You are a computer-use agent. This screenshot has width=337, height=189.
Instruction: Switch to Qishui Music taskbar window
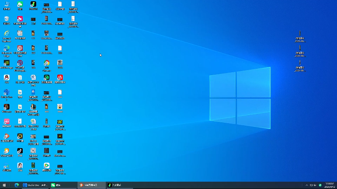click(120, 185)
